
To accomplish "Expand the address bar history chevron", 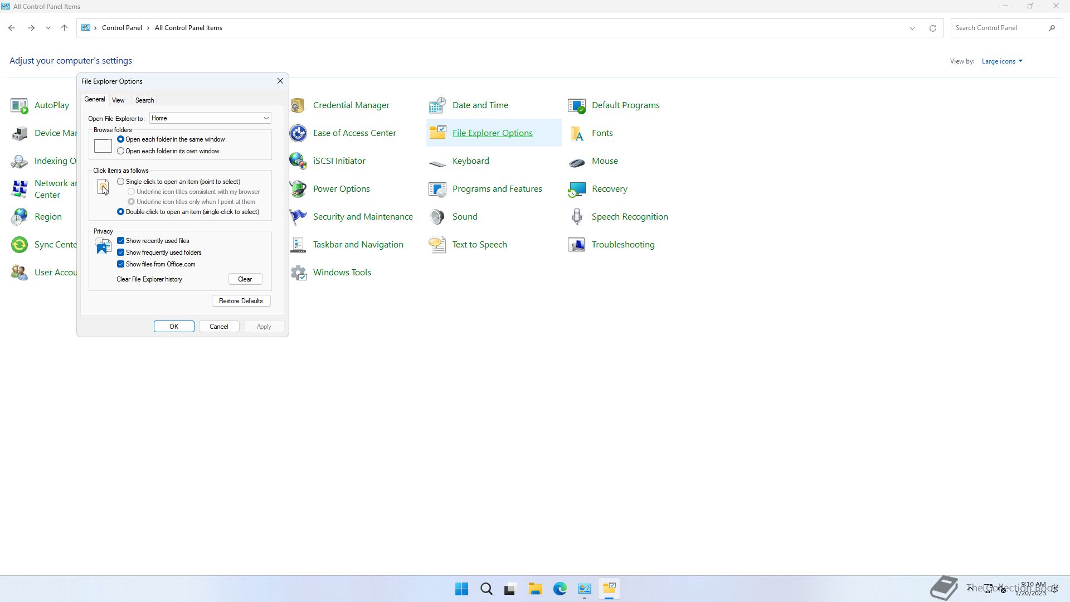I will [x=912, y=28].
